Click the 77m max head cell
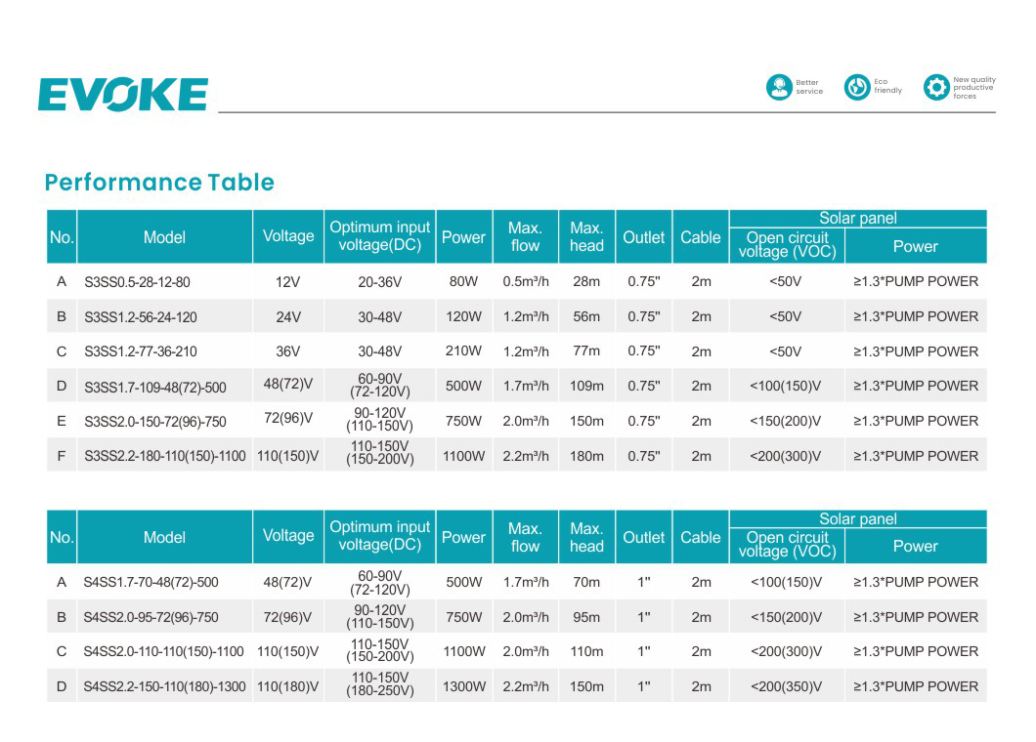Viewport: 1036px width, 742px height. [x=586, y=350]
